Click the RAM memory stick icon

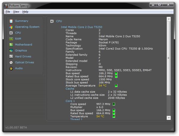(11, 39)
